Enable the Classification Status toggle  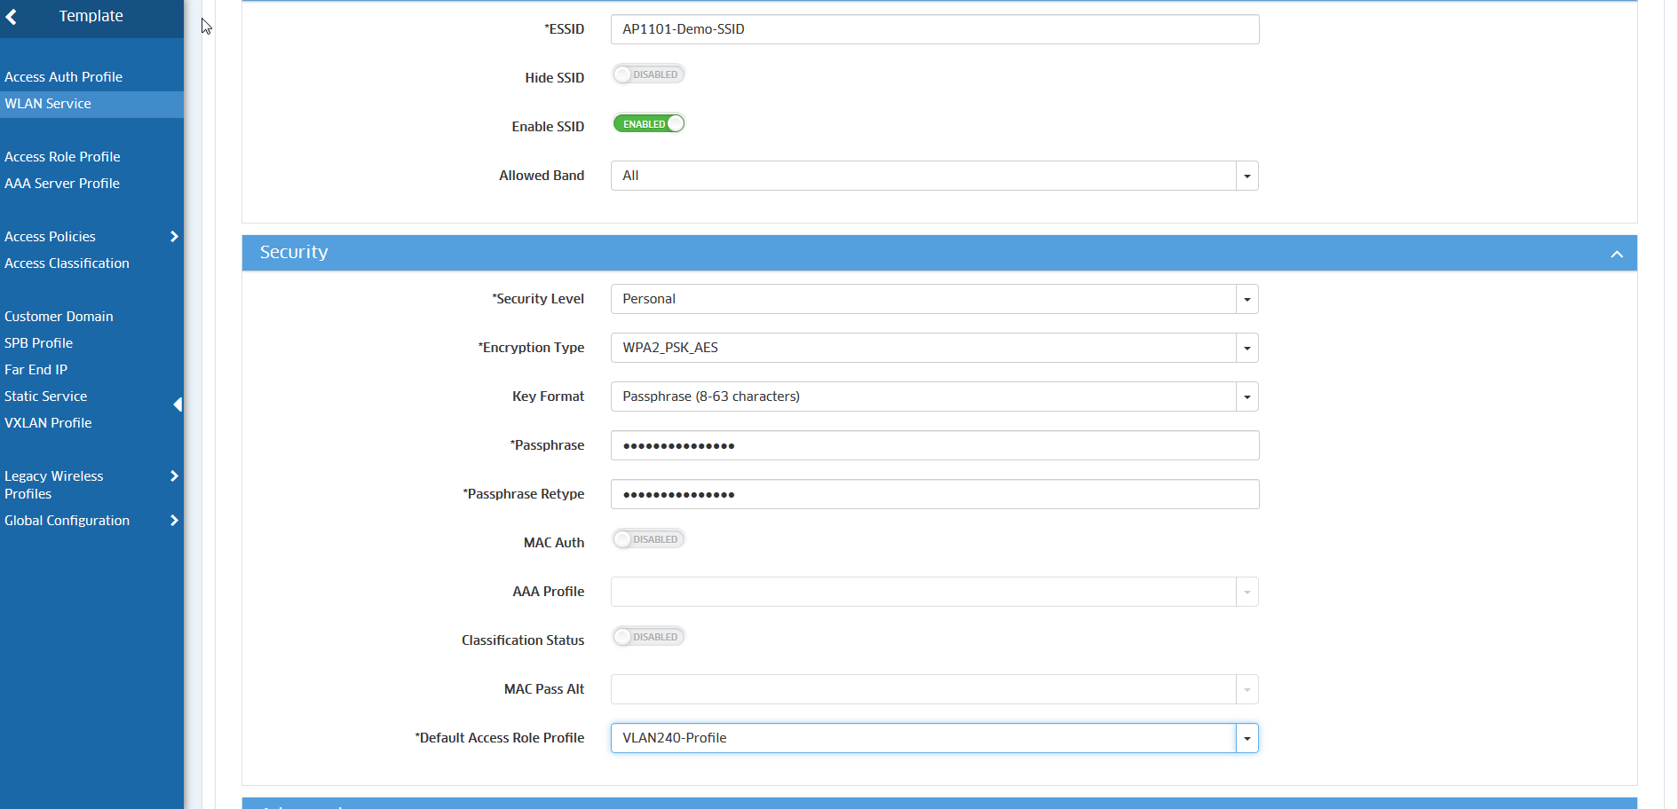pos(648,637)
